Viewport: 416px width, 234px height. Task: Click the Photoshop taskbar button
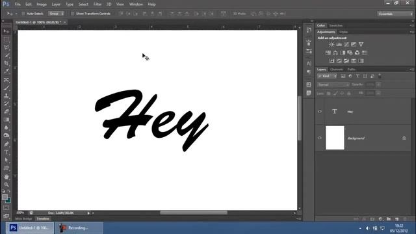coord(30,228)
